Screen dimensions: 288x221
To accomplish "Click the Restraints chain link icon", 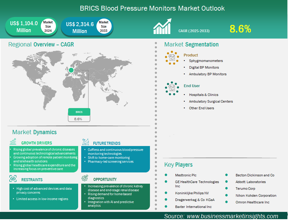I will click(13, 178).
